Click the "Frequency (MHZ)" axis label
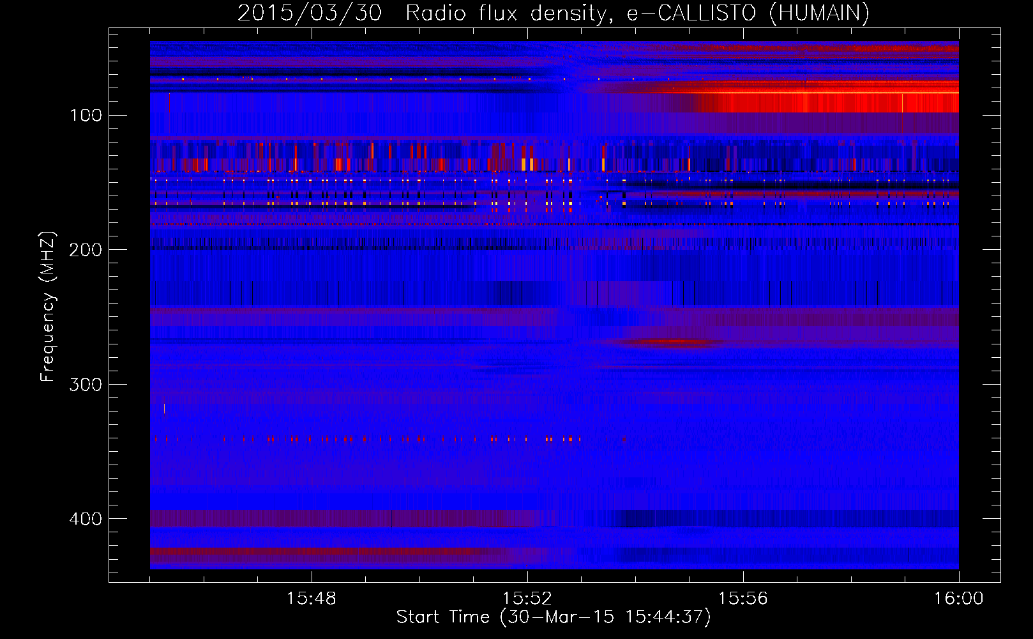Viewport: 1033px width, 639px height. click(x=48, y=306)
